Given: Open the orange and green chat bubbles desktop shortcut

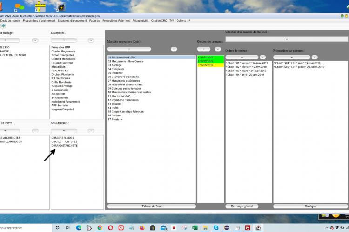Looking at the screenshot, I should pyautogui.click(x=20, y=7).
